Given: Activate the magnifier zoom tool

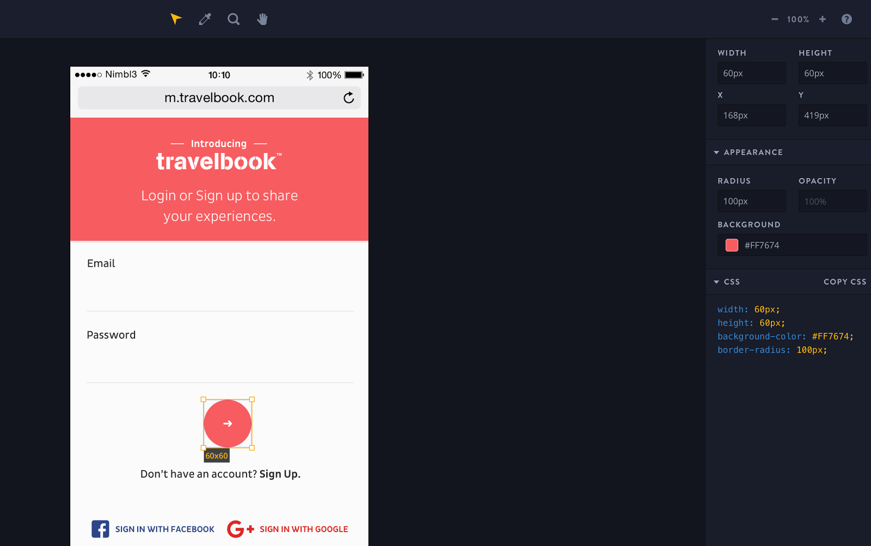Looking at the screenshot, I should point(234,19).
